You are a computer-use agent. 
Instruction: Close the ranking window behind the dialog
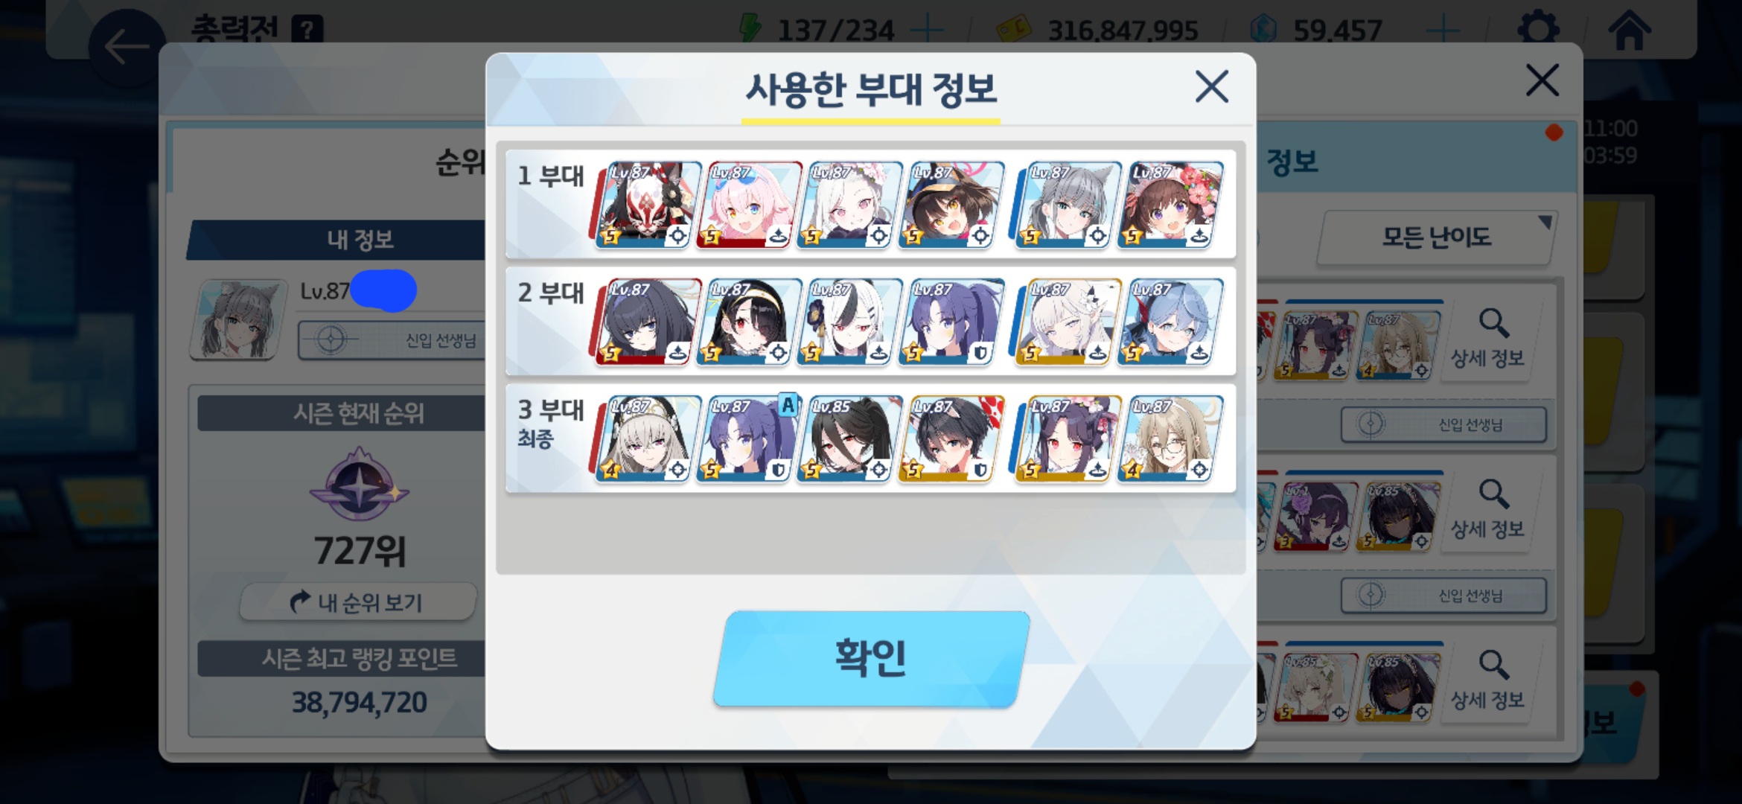[1542, 80]
